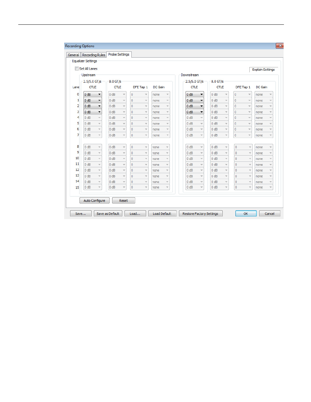Click Save as Default button
Image resolution: width=311 pixels, height=402 pixels.
108,214
